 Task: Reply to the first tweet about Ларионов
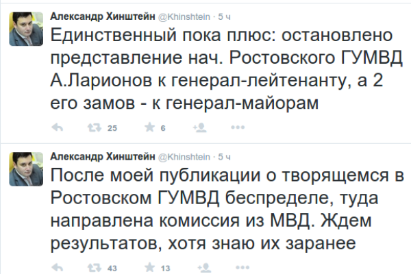58,127
